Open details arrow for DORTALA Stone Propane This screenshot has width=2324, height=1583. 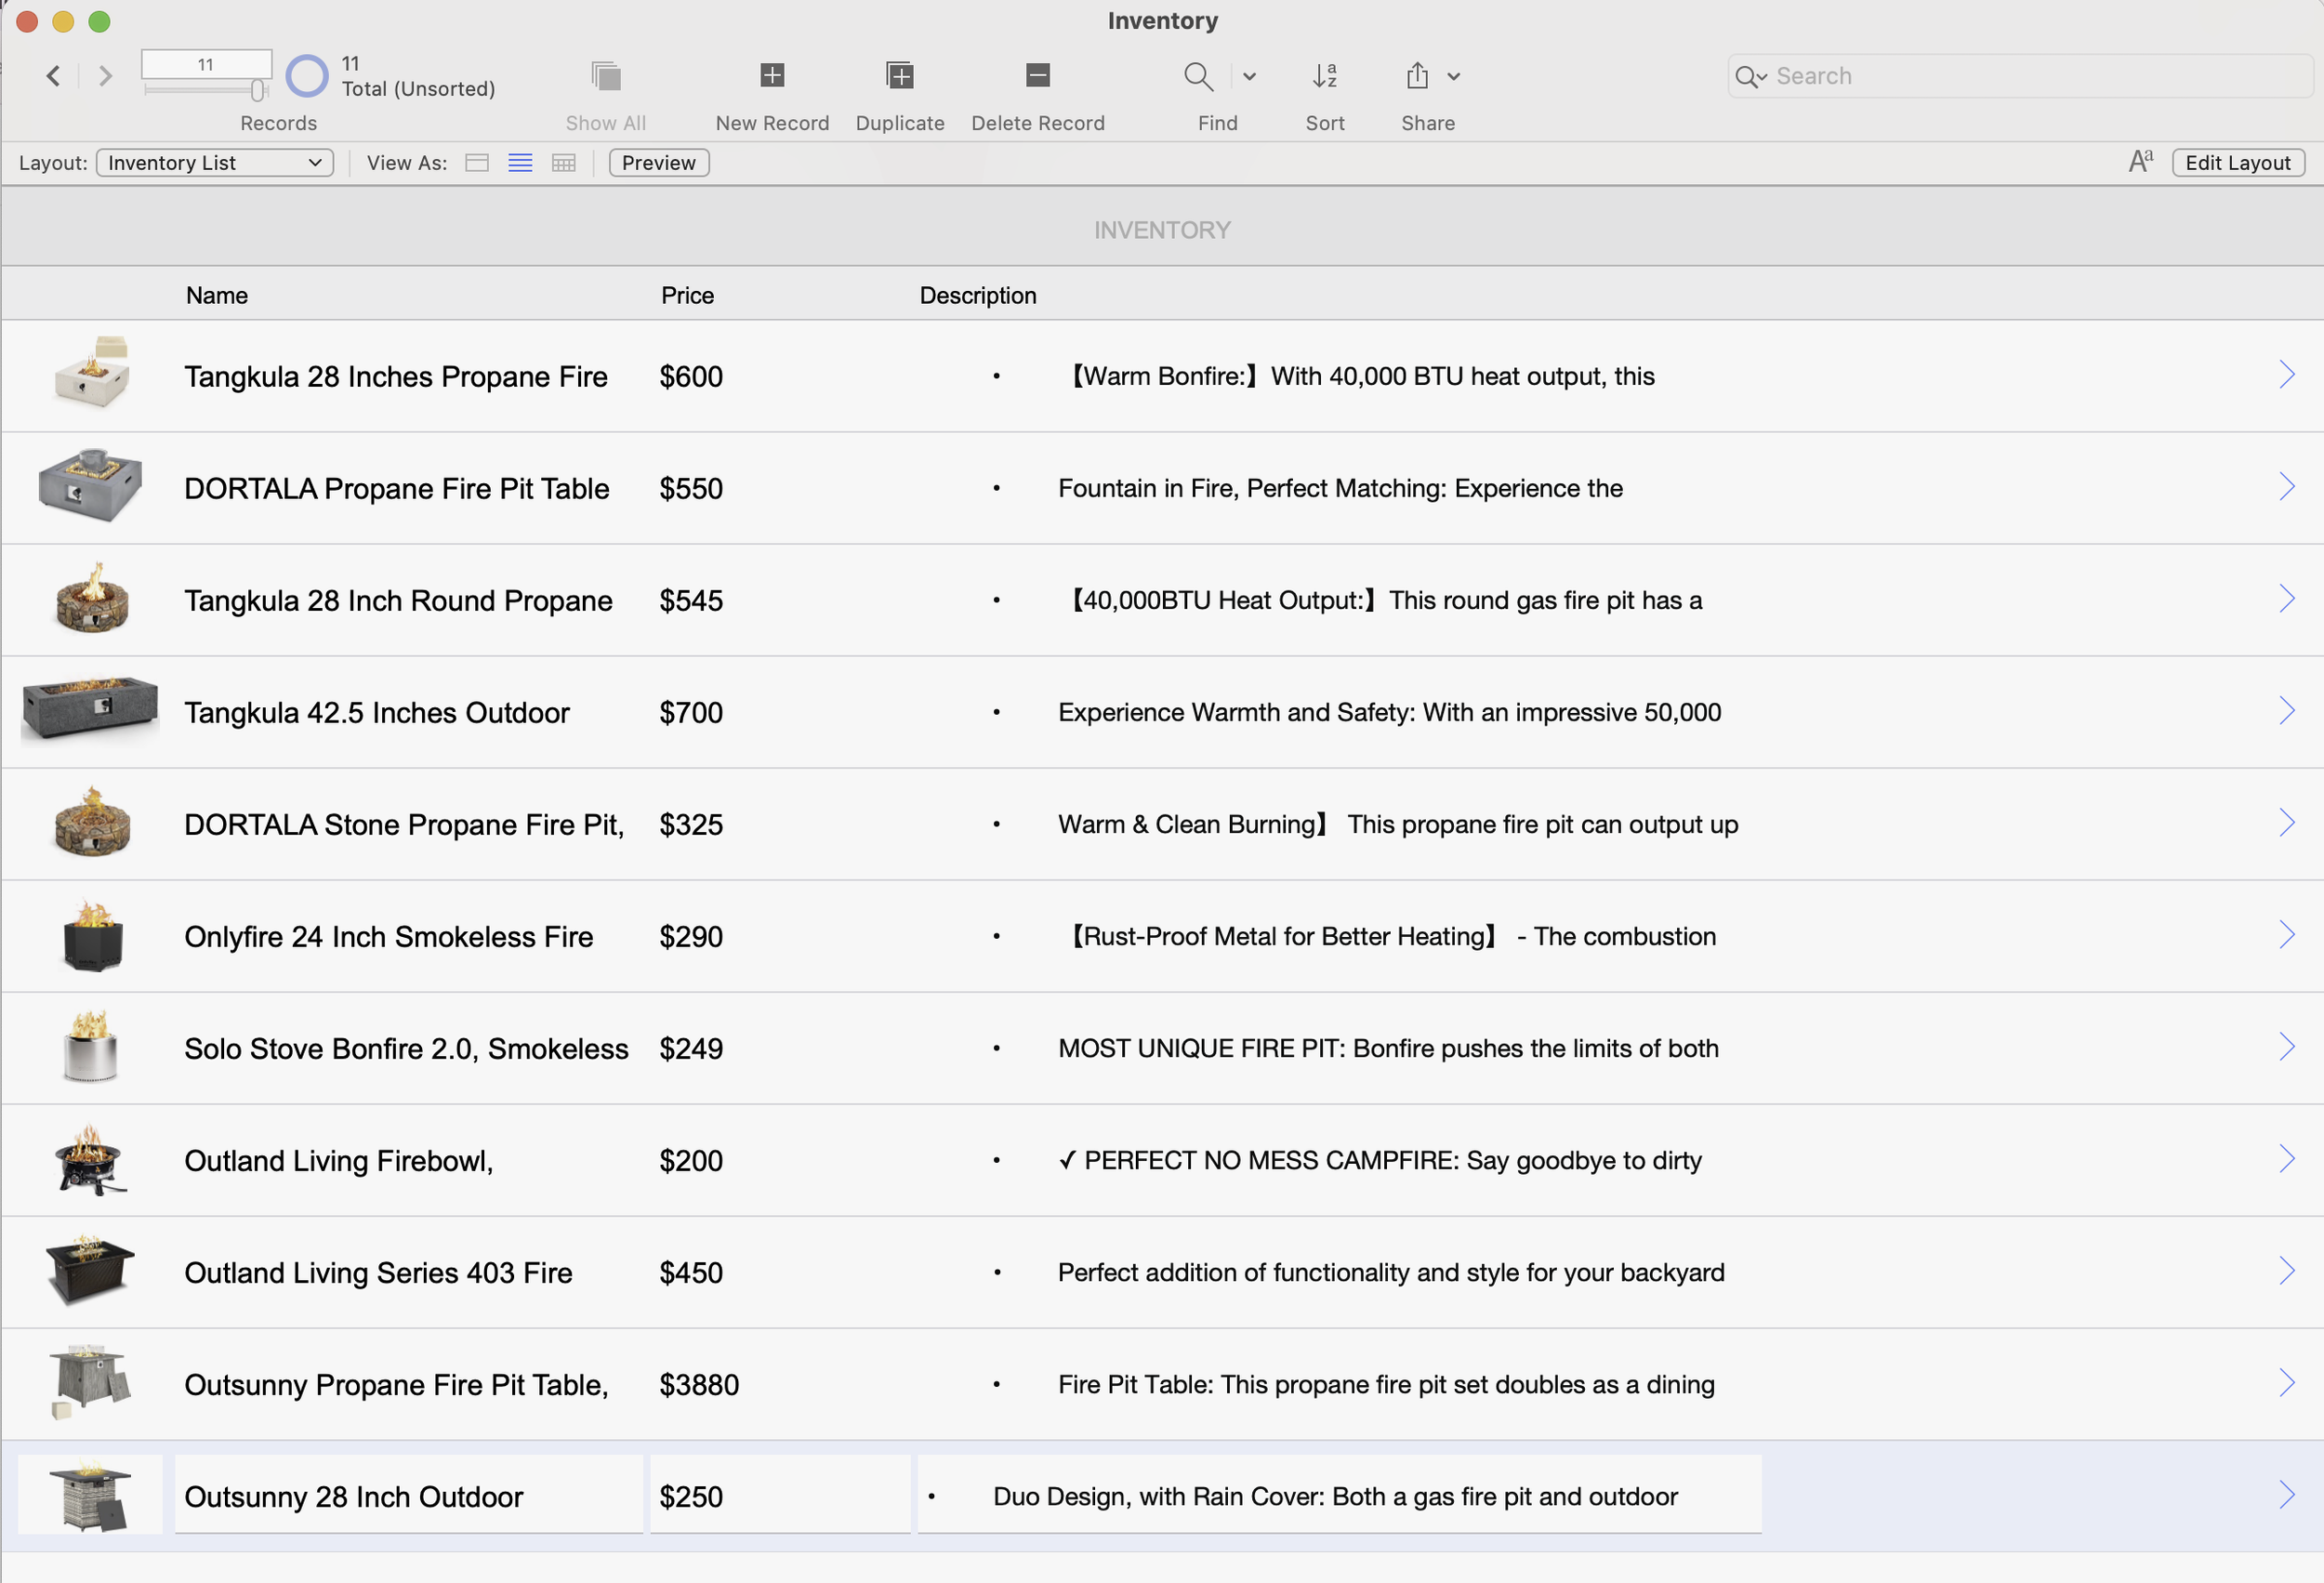click(x=2287, y=823)
